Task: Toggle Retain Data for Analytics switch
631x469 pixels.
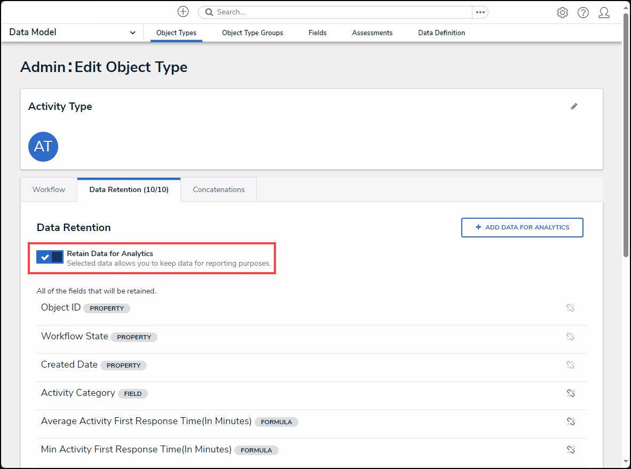Action: point(50,257)
